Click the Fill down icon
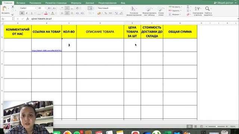The width and height of the screenshot is (239, 134). 188,11
